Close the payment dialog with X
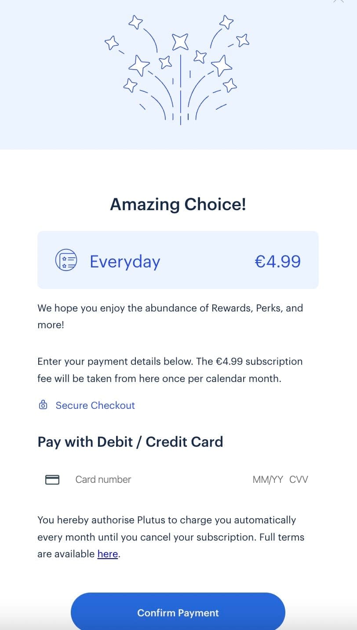The image size is (357, 630). coord(339,1)
